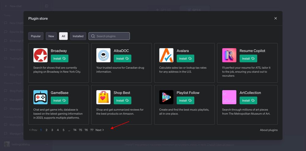Viewport: 306px width, 151px height.
Task: Close the Plugin store dialog
Action: (275, 18)
